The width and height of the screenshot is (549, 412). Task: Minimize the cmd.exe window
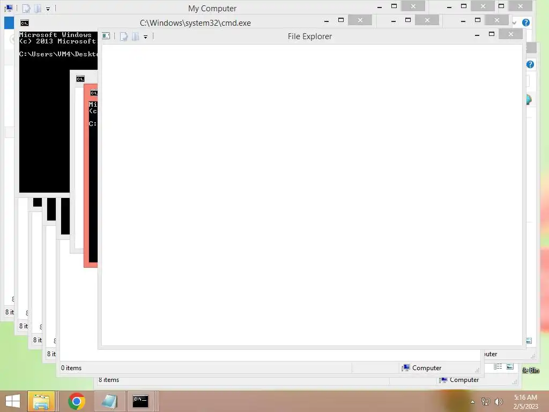(327, 21)
